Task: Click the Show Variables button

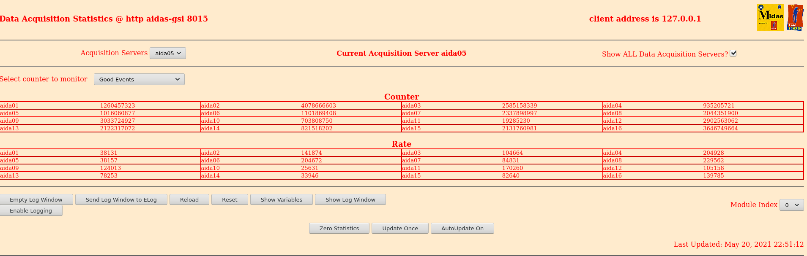Action: pos(282,199)
